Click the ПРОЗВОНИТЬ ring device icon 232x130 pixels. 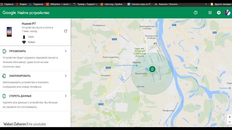pyautogui.click(x=4, y=51)
